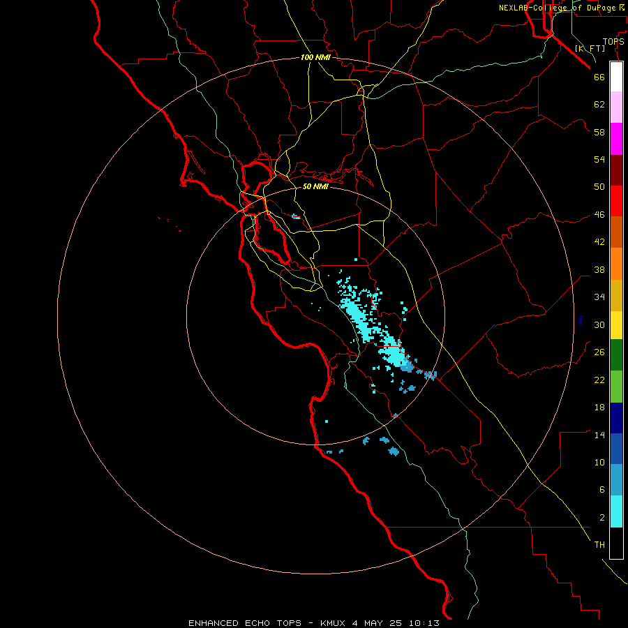The width and height of the screenshot is (628, 628).
Task: Click the small navy echo at the far right
Action: [x=581, y=320]
